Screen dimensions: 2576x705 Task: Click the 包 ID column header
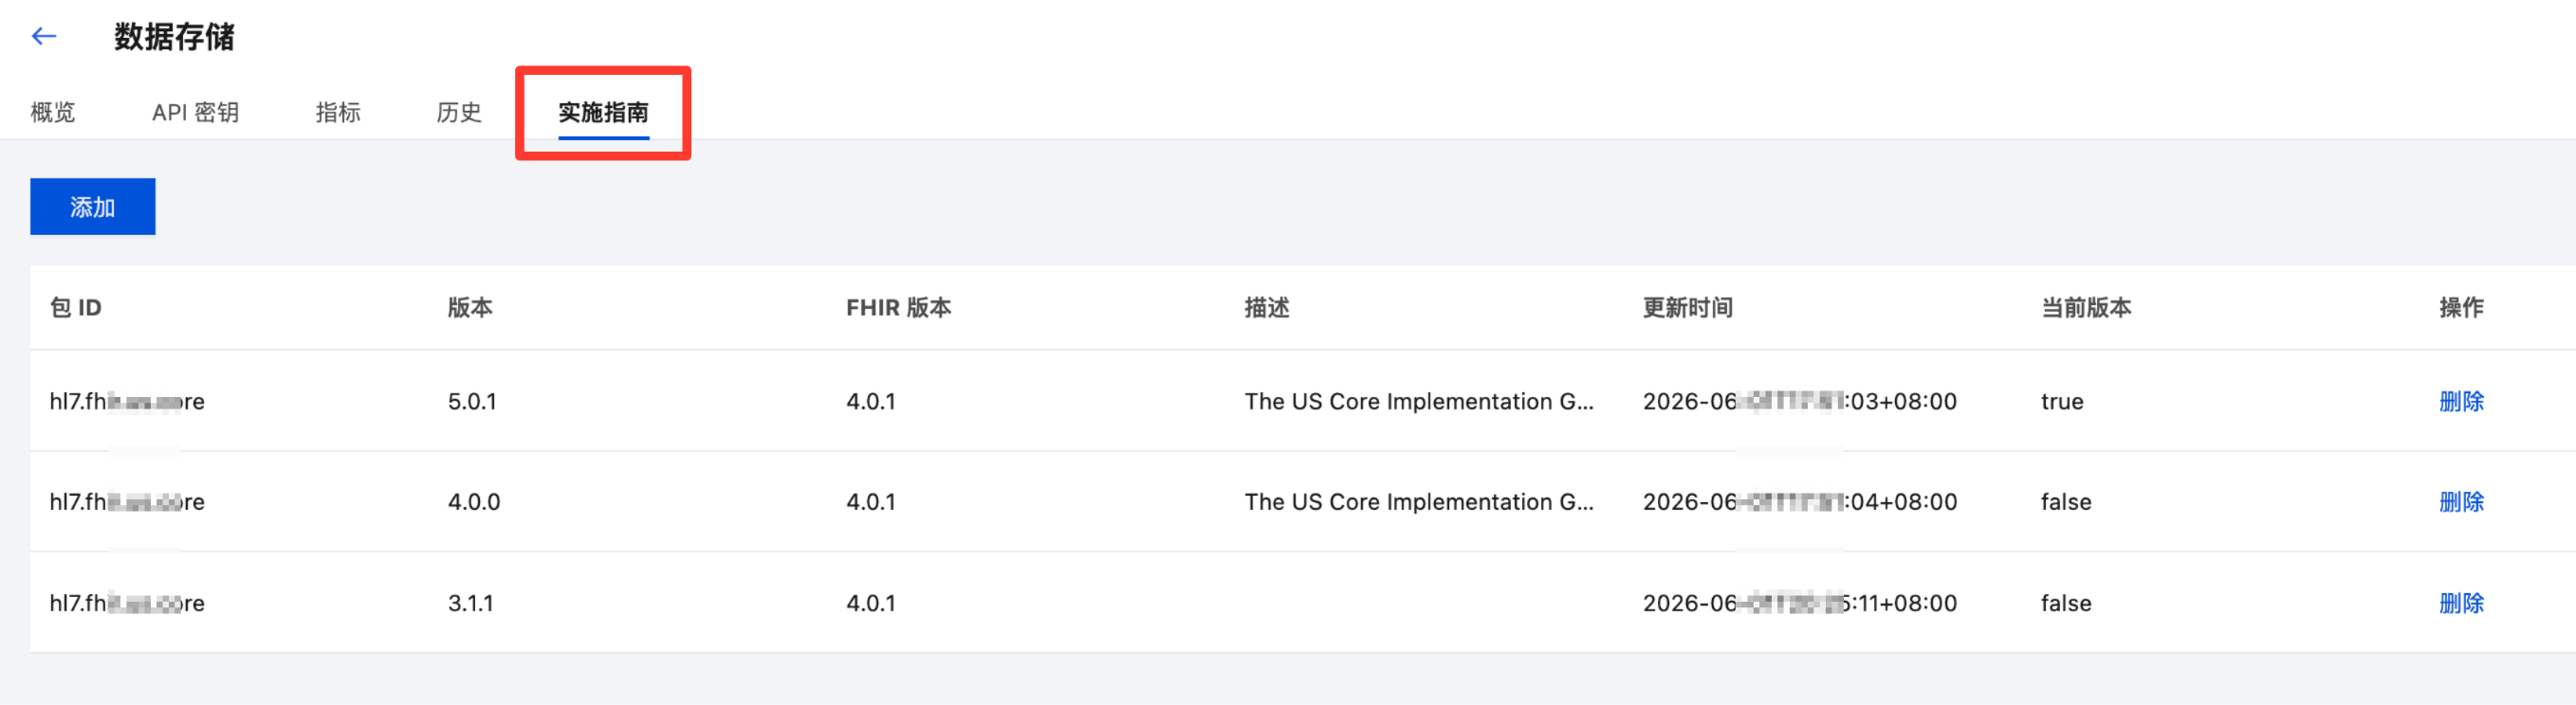pos(76,308)
